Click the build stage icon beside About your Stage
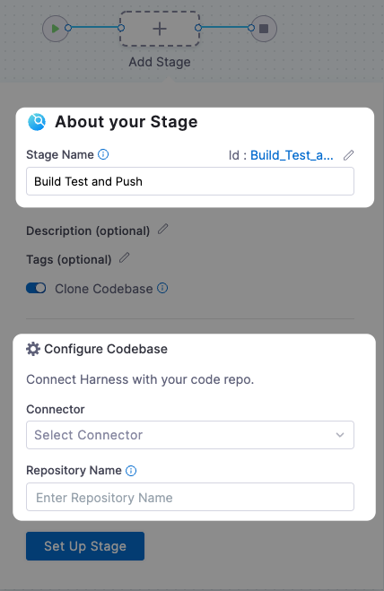This screenshot has width=384, height=591. pyautogui.click(x=37, y=122)
